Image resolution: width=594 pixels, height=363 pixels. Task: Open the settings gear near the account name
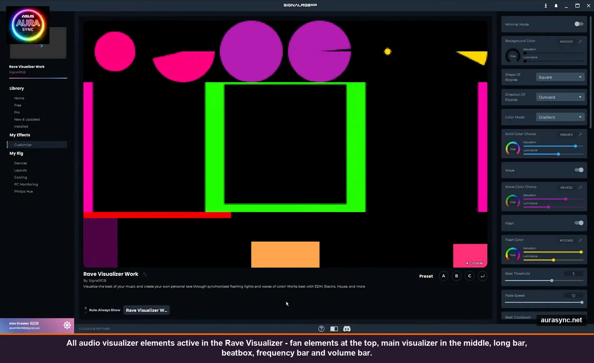(x=67, y=325)
